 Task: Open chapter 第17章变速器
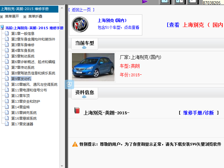[x=22, y=124]
